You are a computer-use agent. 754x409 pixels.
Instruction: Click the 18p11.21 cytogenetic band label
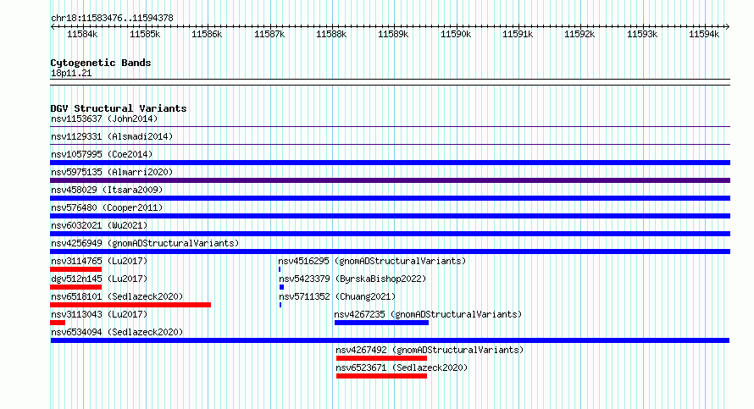pyautogui.click(x=71, y=74)
